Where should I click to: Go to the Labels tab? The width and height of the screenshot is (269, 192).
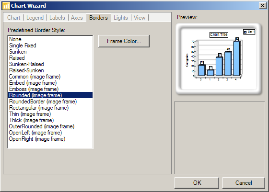[x=57, y=18]
